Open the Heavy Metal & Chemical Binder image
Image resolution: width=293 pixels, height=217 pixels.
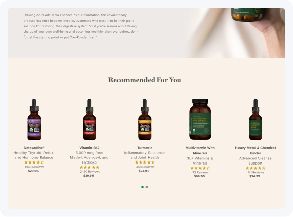coord(255,119)
